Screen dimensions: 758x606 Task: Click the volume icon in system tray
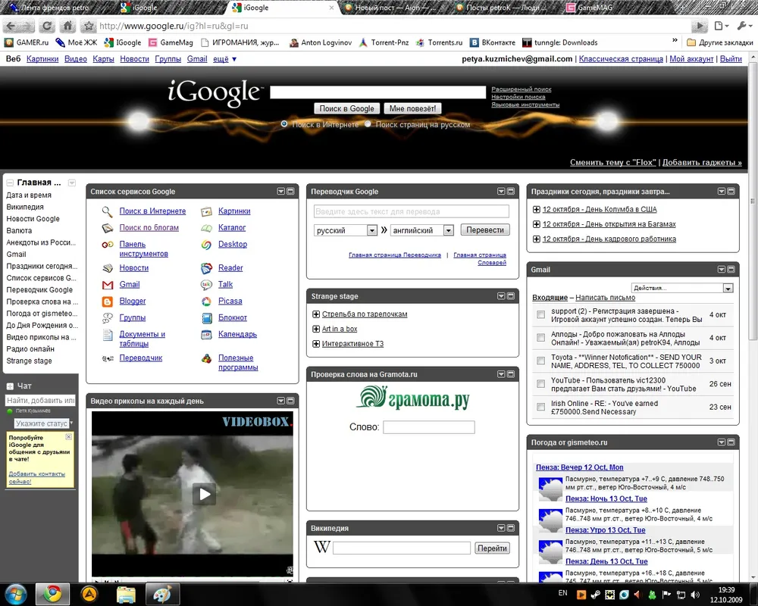coord(695,595)
